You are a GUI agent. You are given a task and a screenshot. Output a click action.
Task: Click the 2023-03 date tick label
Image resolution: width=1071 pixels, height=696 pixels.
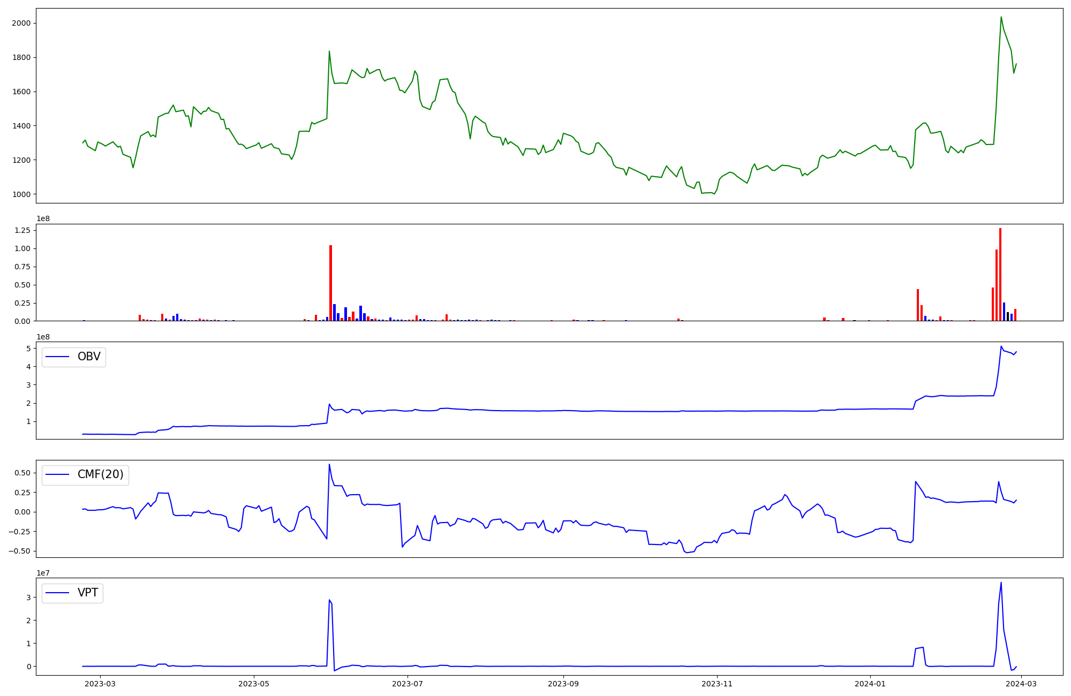(100, 684)
